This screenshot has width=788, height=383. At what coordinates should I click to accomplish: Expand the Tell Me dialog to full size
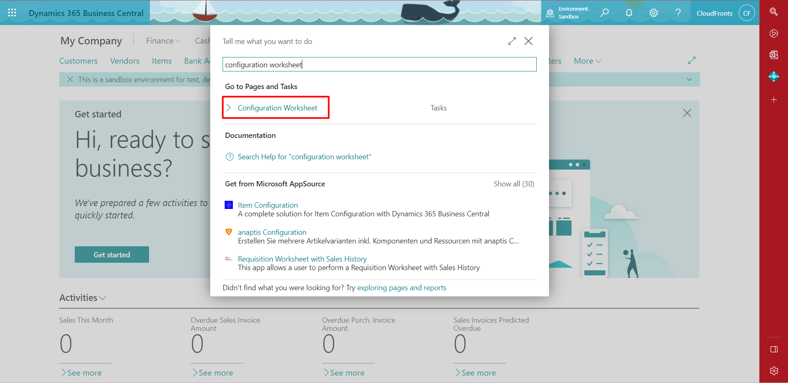[x=512, y=41]
